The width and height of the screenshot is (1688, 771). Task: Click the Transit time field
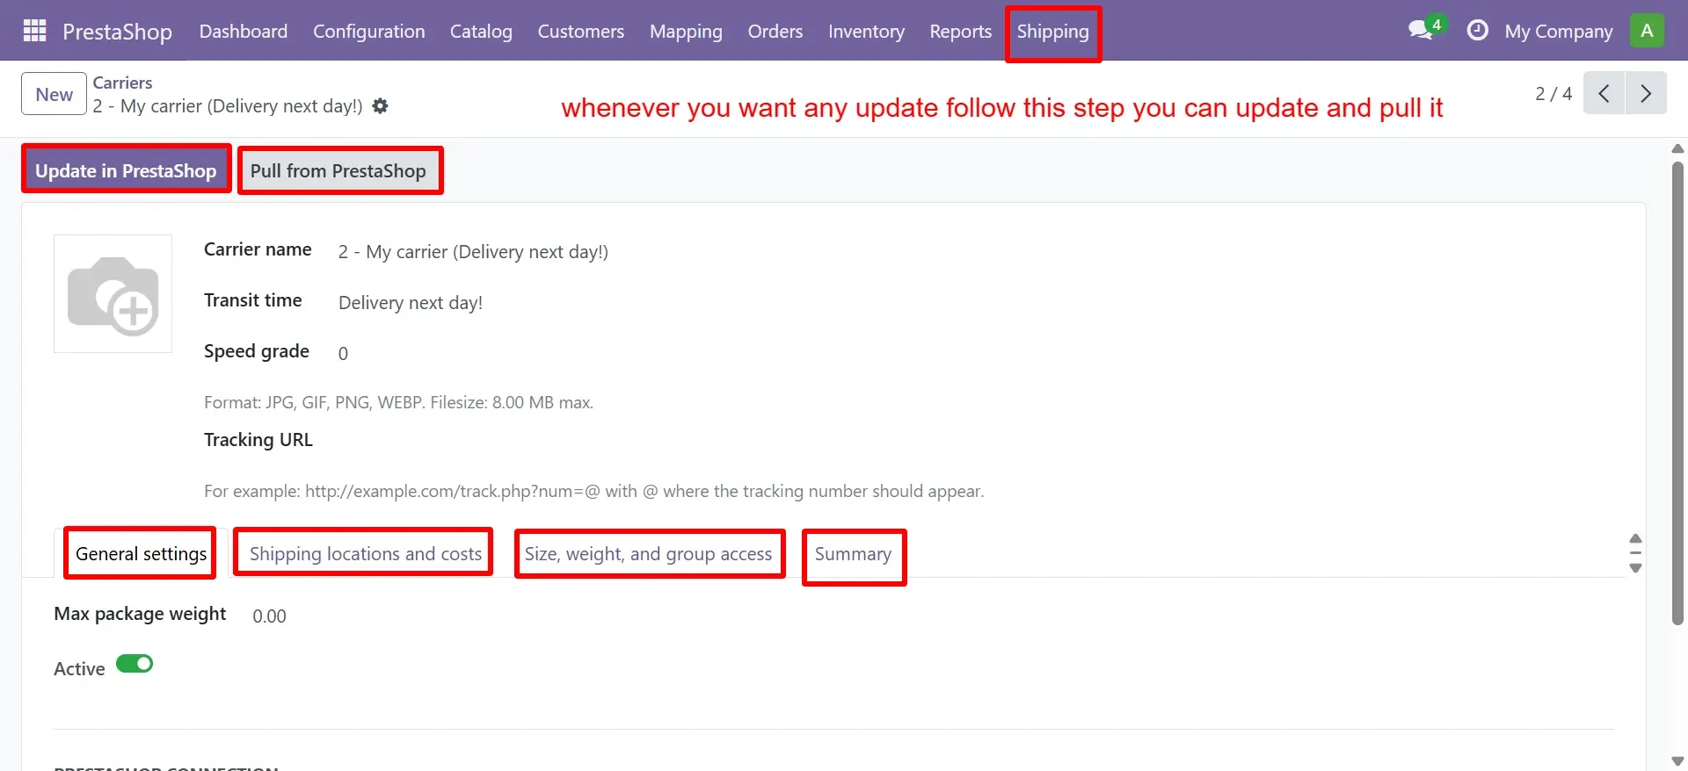click(x=411, y=303)
